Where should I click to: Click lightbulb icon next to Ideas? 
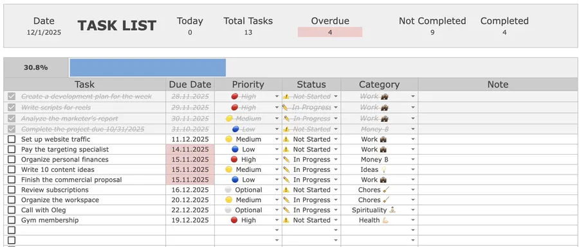click(383, 170)
